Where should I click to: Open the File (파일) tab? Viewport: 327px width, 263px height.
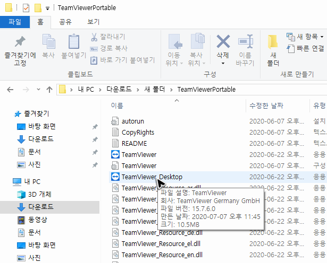click(x=15, y=22)
